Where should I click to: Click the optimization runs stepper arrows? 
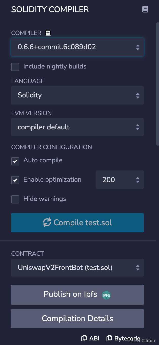[x=137, y=180]
